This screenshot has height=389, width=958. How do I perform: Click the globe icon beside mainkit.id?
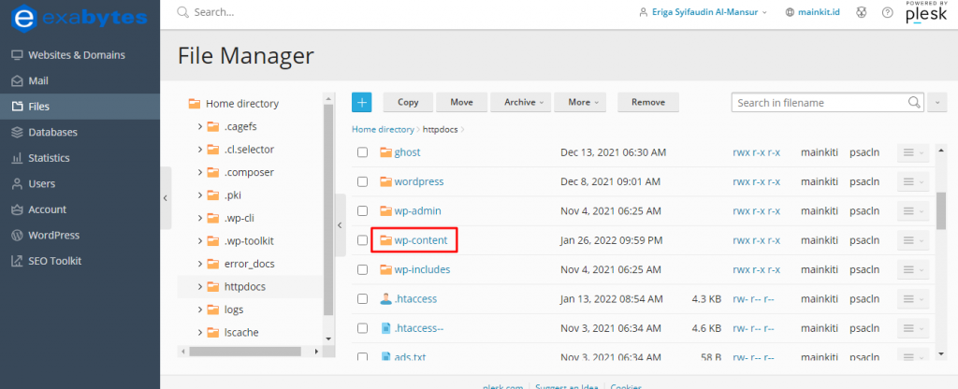tap(790, 12)
